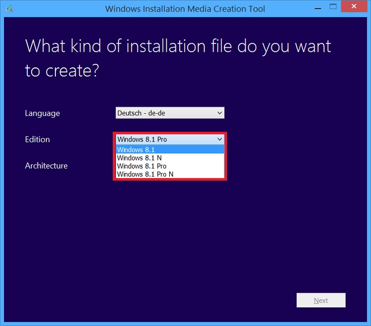The width and height of the screenshot is (371, 326).
Task: Pick Windows 8.1 Pro in the list
Action: pyautogui.click(x=170, y=166)
